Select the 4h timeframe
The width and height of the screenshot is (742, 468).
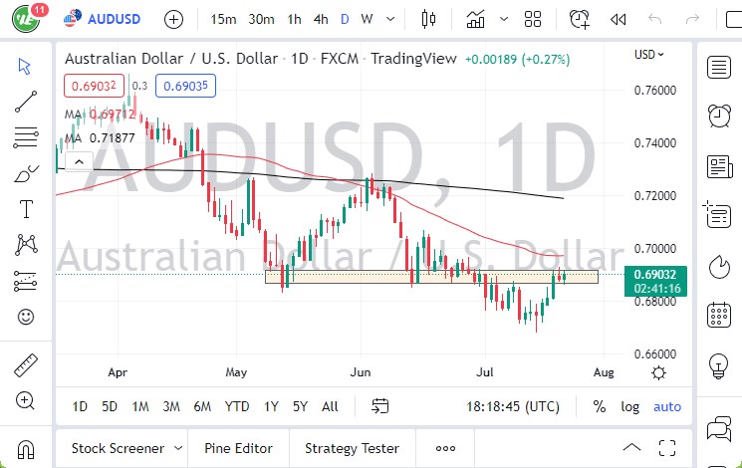[320, 19]
